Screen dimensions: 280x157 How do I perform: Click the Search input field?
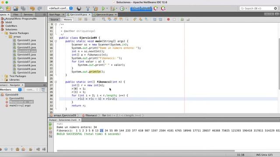click(x=258, y=8)
